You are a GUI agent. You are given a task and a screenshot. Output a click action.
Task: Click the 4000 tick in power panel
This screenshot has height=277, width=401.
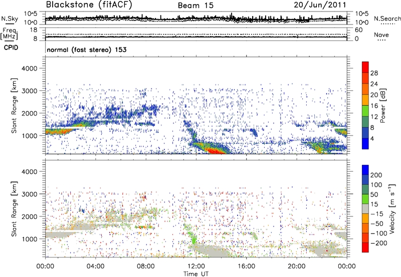(30, 68)
